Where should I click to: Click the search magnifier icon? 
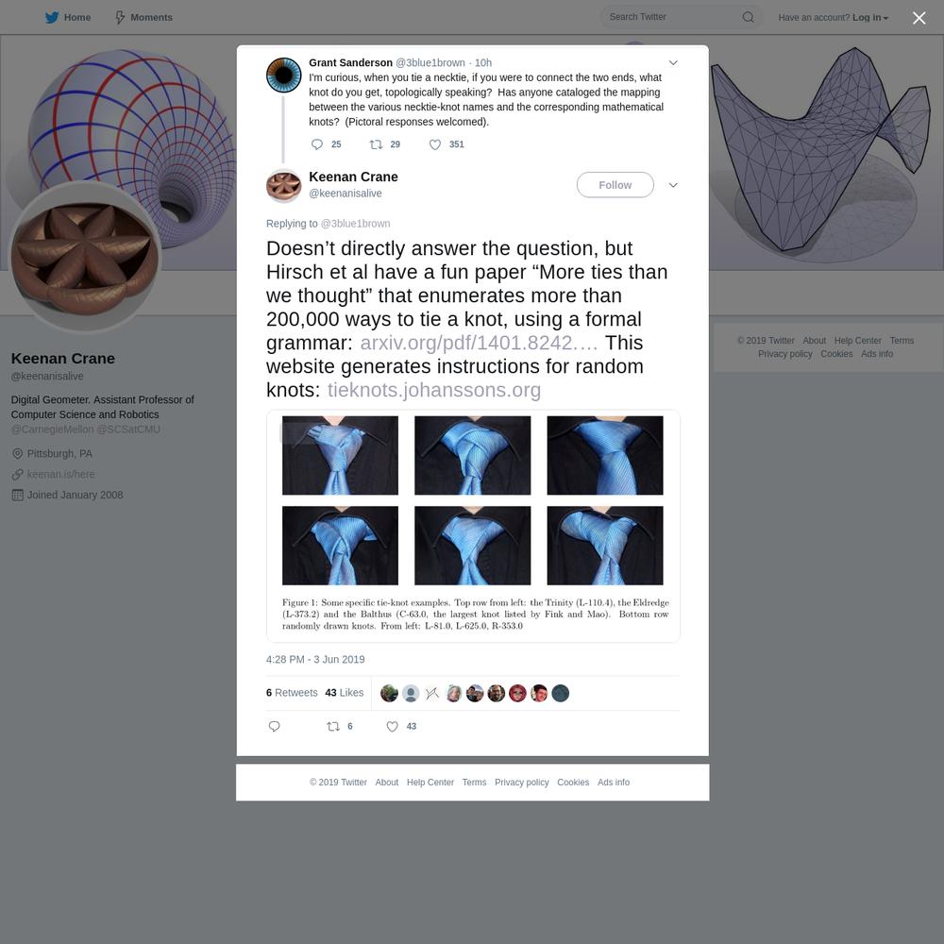(x=748, y=17)
